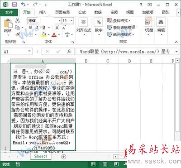Image resolution: width=181 pixels, height=168 pixels.
Task: Toggle underline formatting
Action: coord(44,28)
